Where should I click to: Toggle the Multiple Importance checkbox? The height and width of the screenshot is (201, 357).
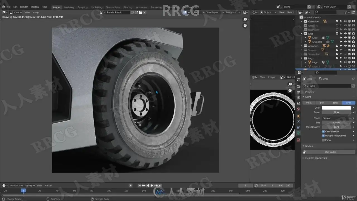tap(324, 136)
